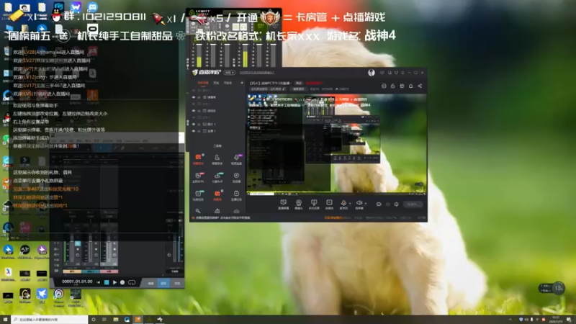Toggle eye of second visible source row
The width and height of the screenshot is (576, 324).
coord(194,111)
